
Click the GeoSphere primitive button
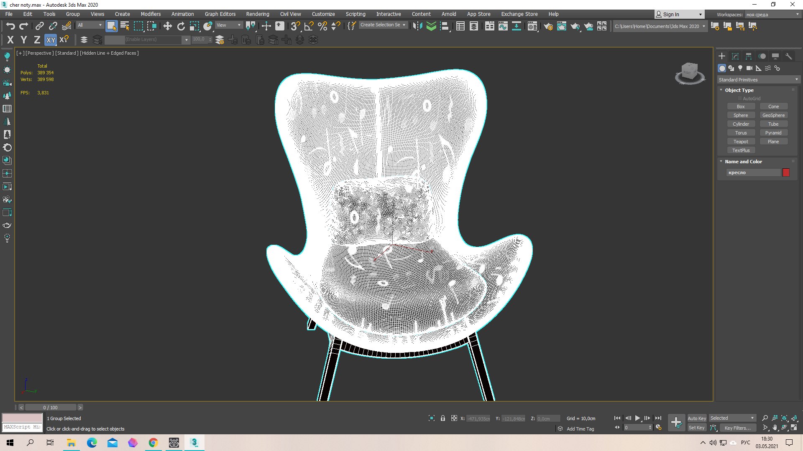click(x=773, y=115)
